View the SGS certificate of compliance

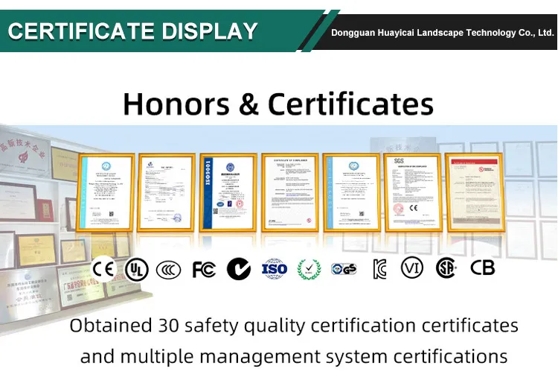click(x=412, y=192)
